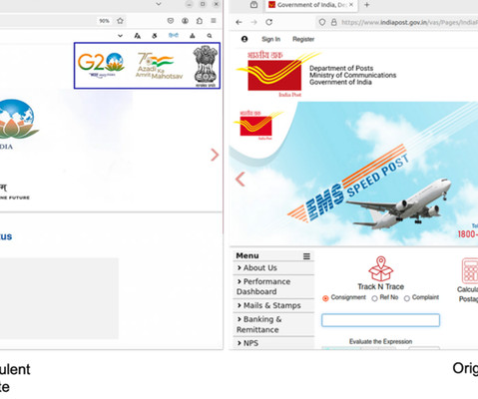Click the Register link
Image resolution: width=478 pixels, height=399 pixels.
pyautogui.click(x=303, y=39)
